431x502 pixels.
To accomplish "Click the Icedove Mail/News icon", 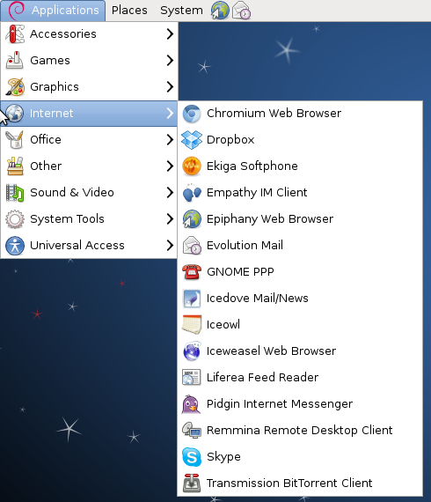I will click(x=192, y=298).
